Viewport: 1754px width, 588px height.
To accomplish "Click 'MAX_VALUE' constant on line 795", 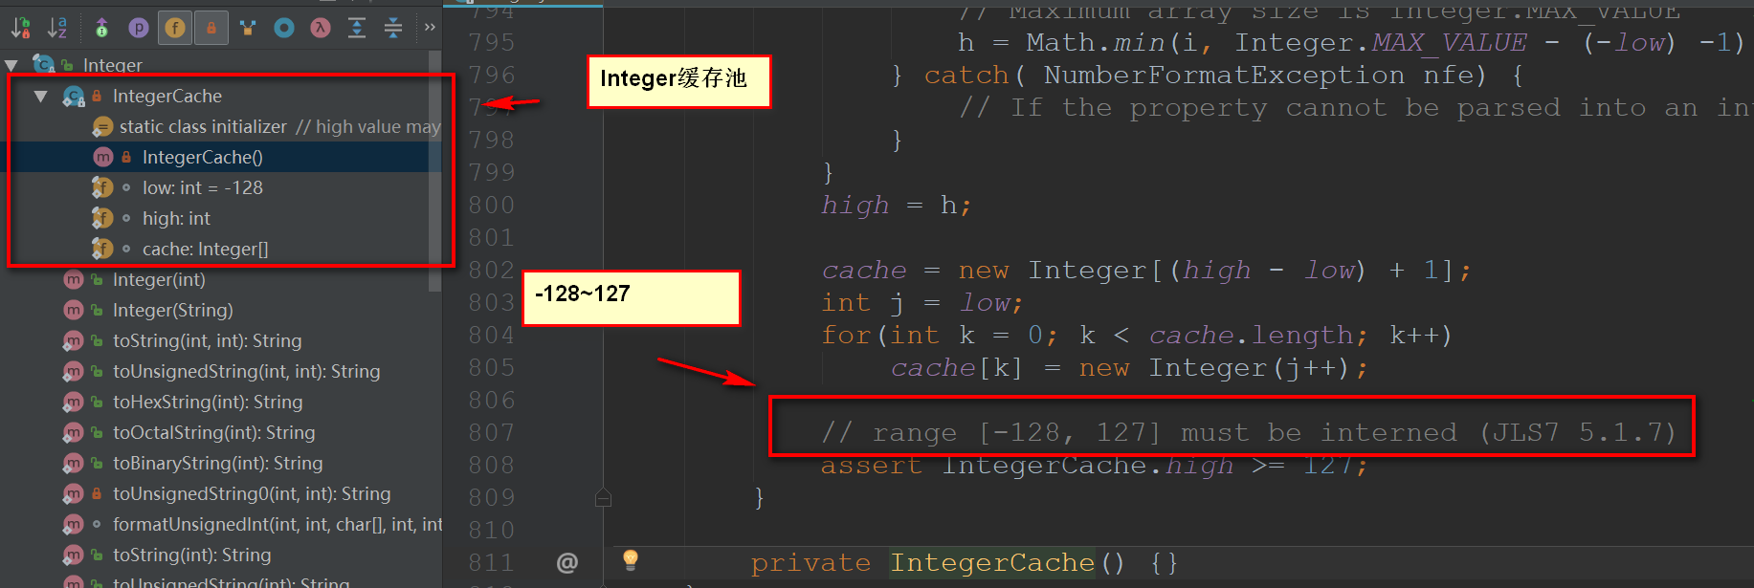I will click(x=1449, y=43).
